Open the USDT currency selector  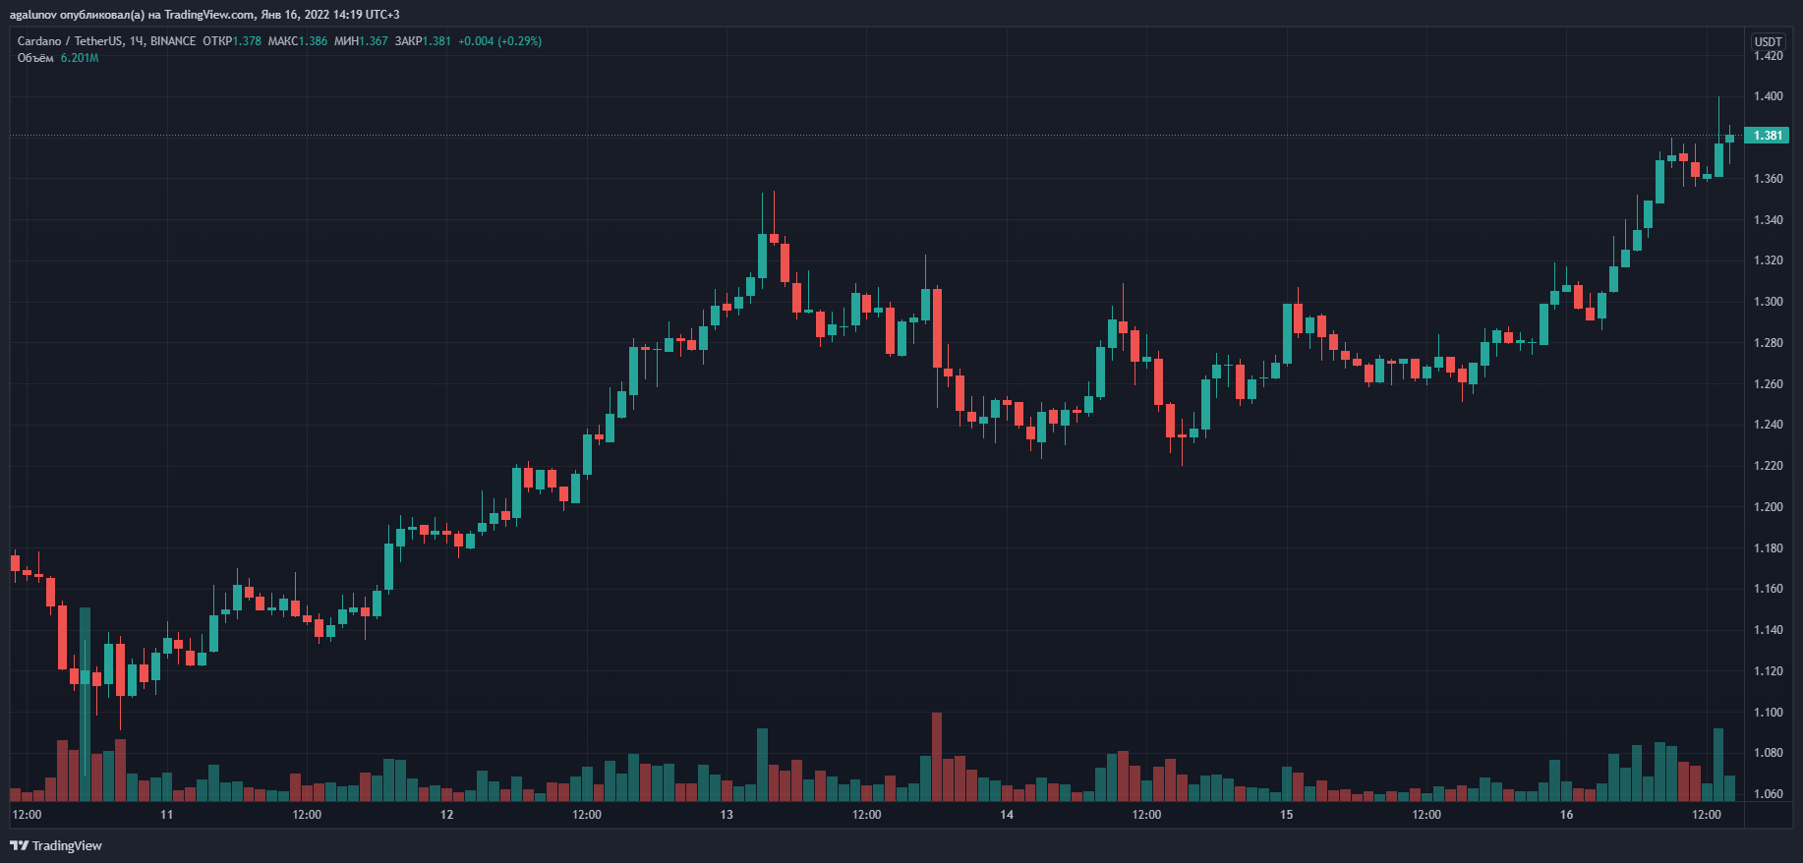[x=1768, y=41]
